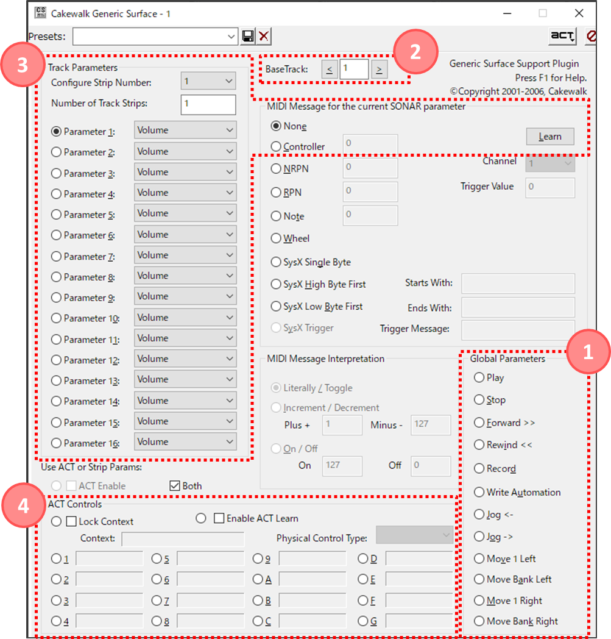The height and width of the screenshot is (639, 611).
Task: Select the Move 1 Left option
Action: [479, 559]
